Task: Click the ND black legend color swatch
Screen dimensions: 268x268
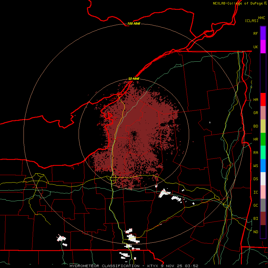Action: coord(263,232)
